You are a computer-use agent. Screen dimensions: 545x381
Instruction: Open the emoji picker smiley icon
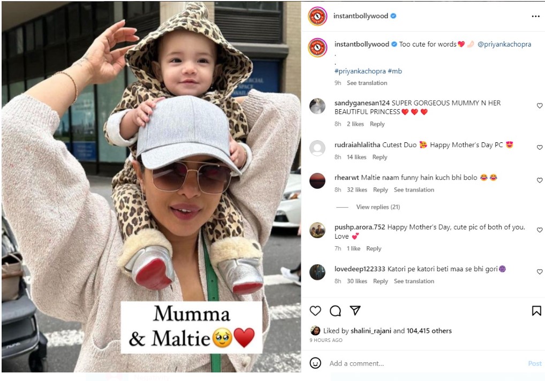315,363
